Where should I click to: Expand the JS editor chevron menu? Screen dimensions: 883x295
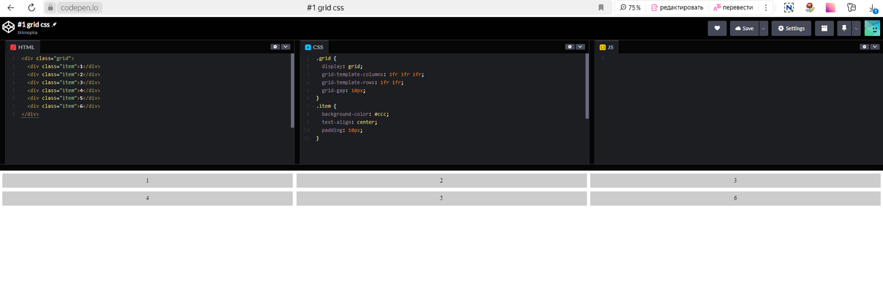[875, 46]
